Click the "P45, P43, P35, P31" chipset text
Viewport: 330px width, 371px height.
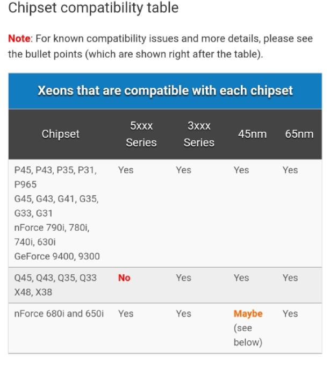(x=55, y=170)
